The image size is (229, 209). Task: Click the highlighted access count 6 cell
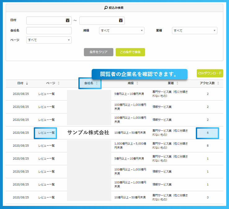coord(207,133)
